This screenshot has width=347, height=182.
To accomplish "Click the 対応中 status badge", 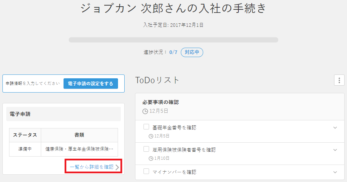I will pyautogui.click(x=192, y=52).
